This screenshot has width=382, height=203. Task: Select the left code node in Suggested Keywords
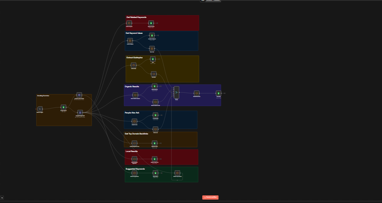coord(134,173)
